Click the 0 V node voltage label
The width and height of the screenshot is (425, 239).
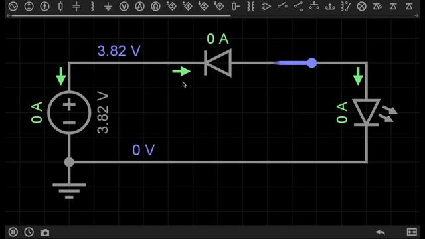click(x=143, y=150)
